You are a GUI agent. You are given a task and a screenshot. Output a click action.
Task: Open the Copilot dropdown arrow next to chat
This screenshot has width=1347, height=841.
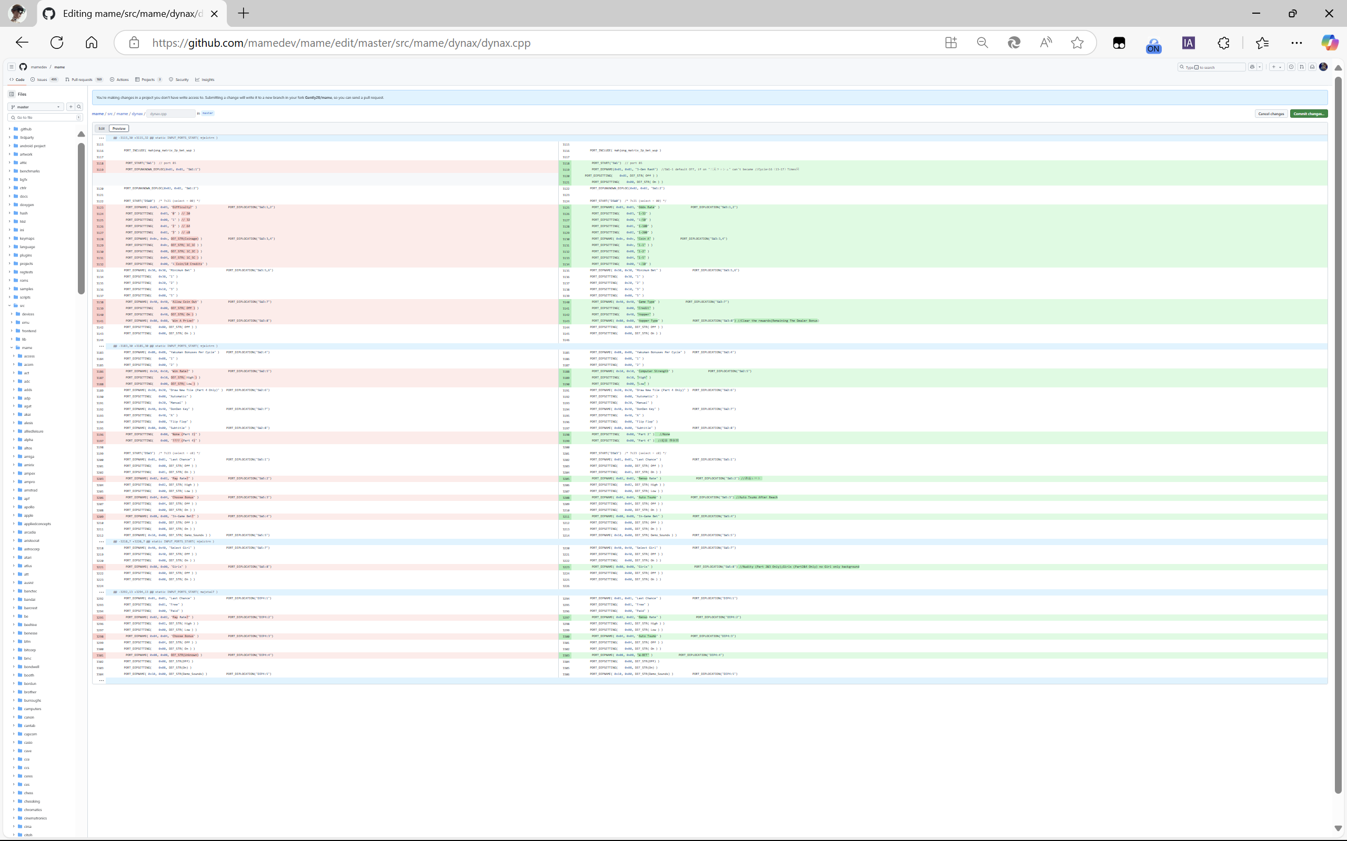coord(1260,67)
